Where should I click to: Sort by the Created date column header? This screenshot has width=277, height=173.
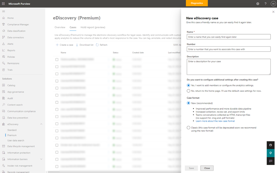(138, 53)
